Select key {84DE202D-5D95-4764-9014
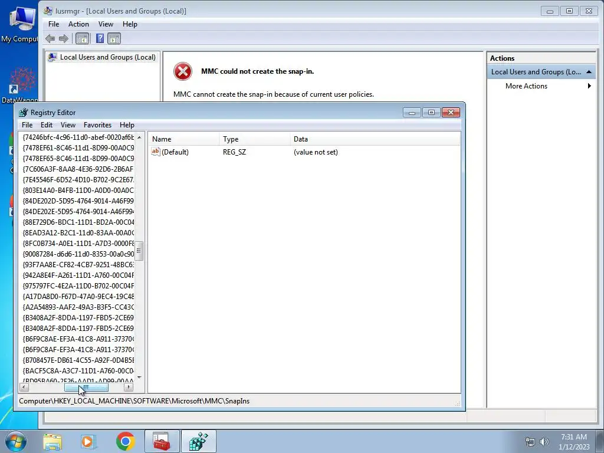604x453 pixels. coord(78,201)
